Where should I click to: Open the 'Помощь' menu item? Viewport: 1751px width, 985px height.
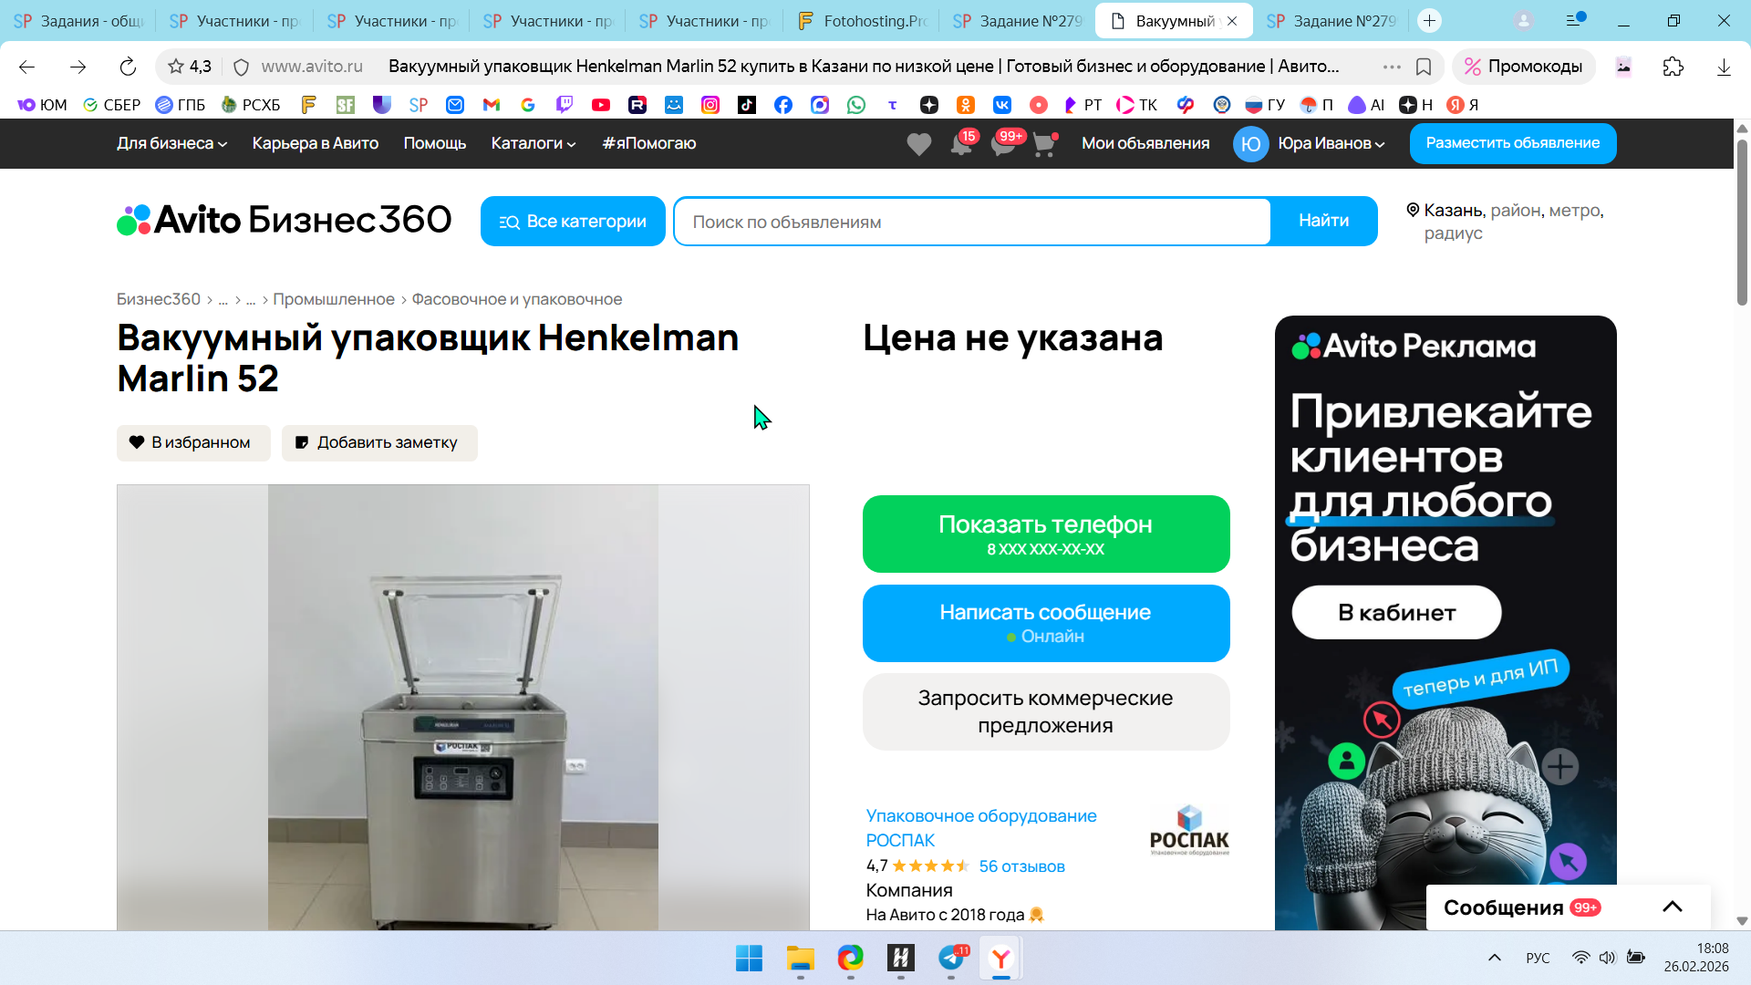coord(434,143)
